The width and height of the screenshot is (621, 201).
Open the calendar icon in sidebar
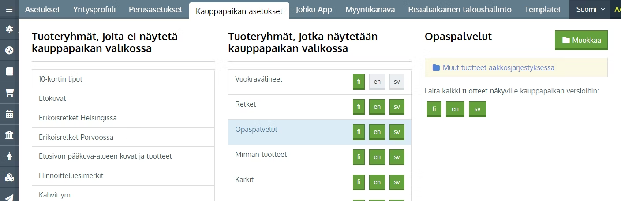[x=9, y=114]
